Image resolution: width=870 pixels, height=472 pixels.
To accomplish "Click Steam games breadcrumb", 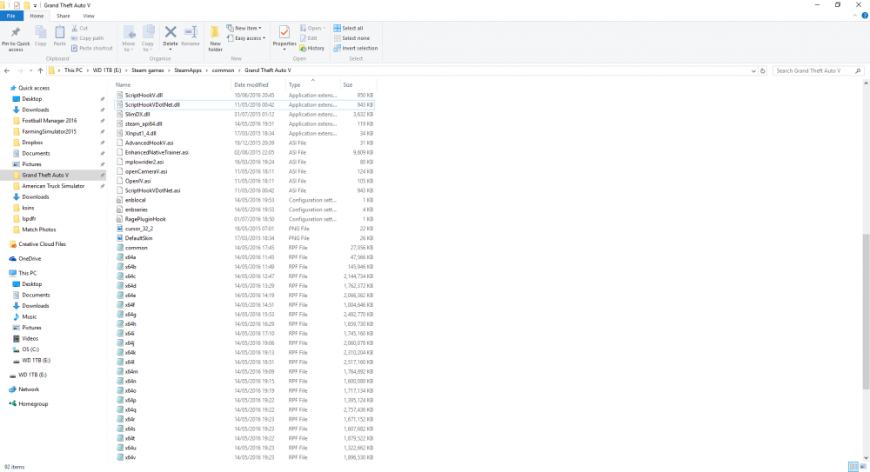I will tap(148, 70).
